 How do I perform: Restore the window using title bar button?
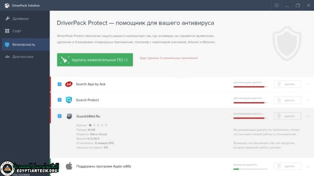[x=298, y=5]
